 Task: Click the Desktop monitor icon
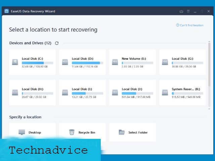tap(21, 132)
